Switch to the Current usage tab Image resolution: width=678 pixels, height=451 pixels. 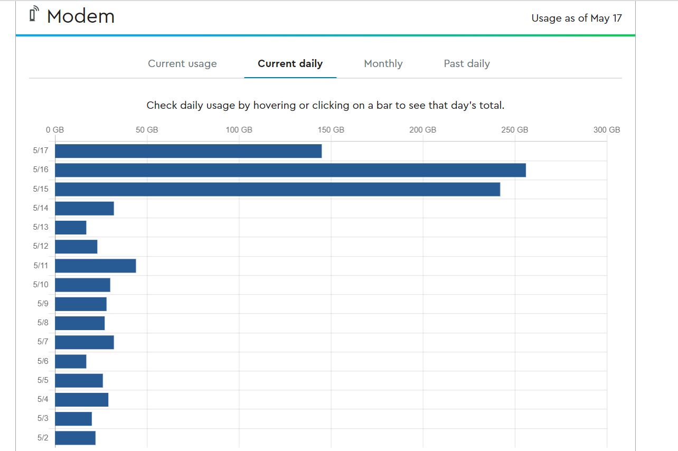(182, 64)
